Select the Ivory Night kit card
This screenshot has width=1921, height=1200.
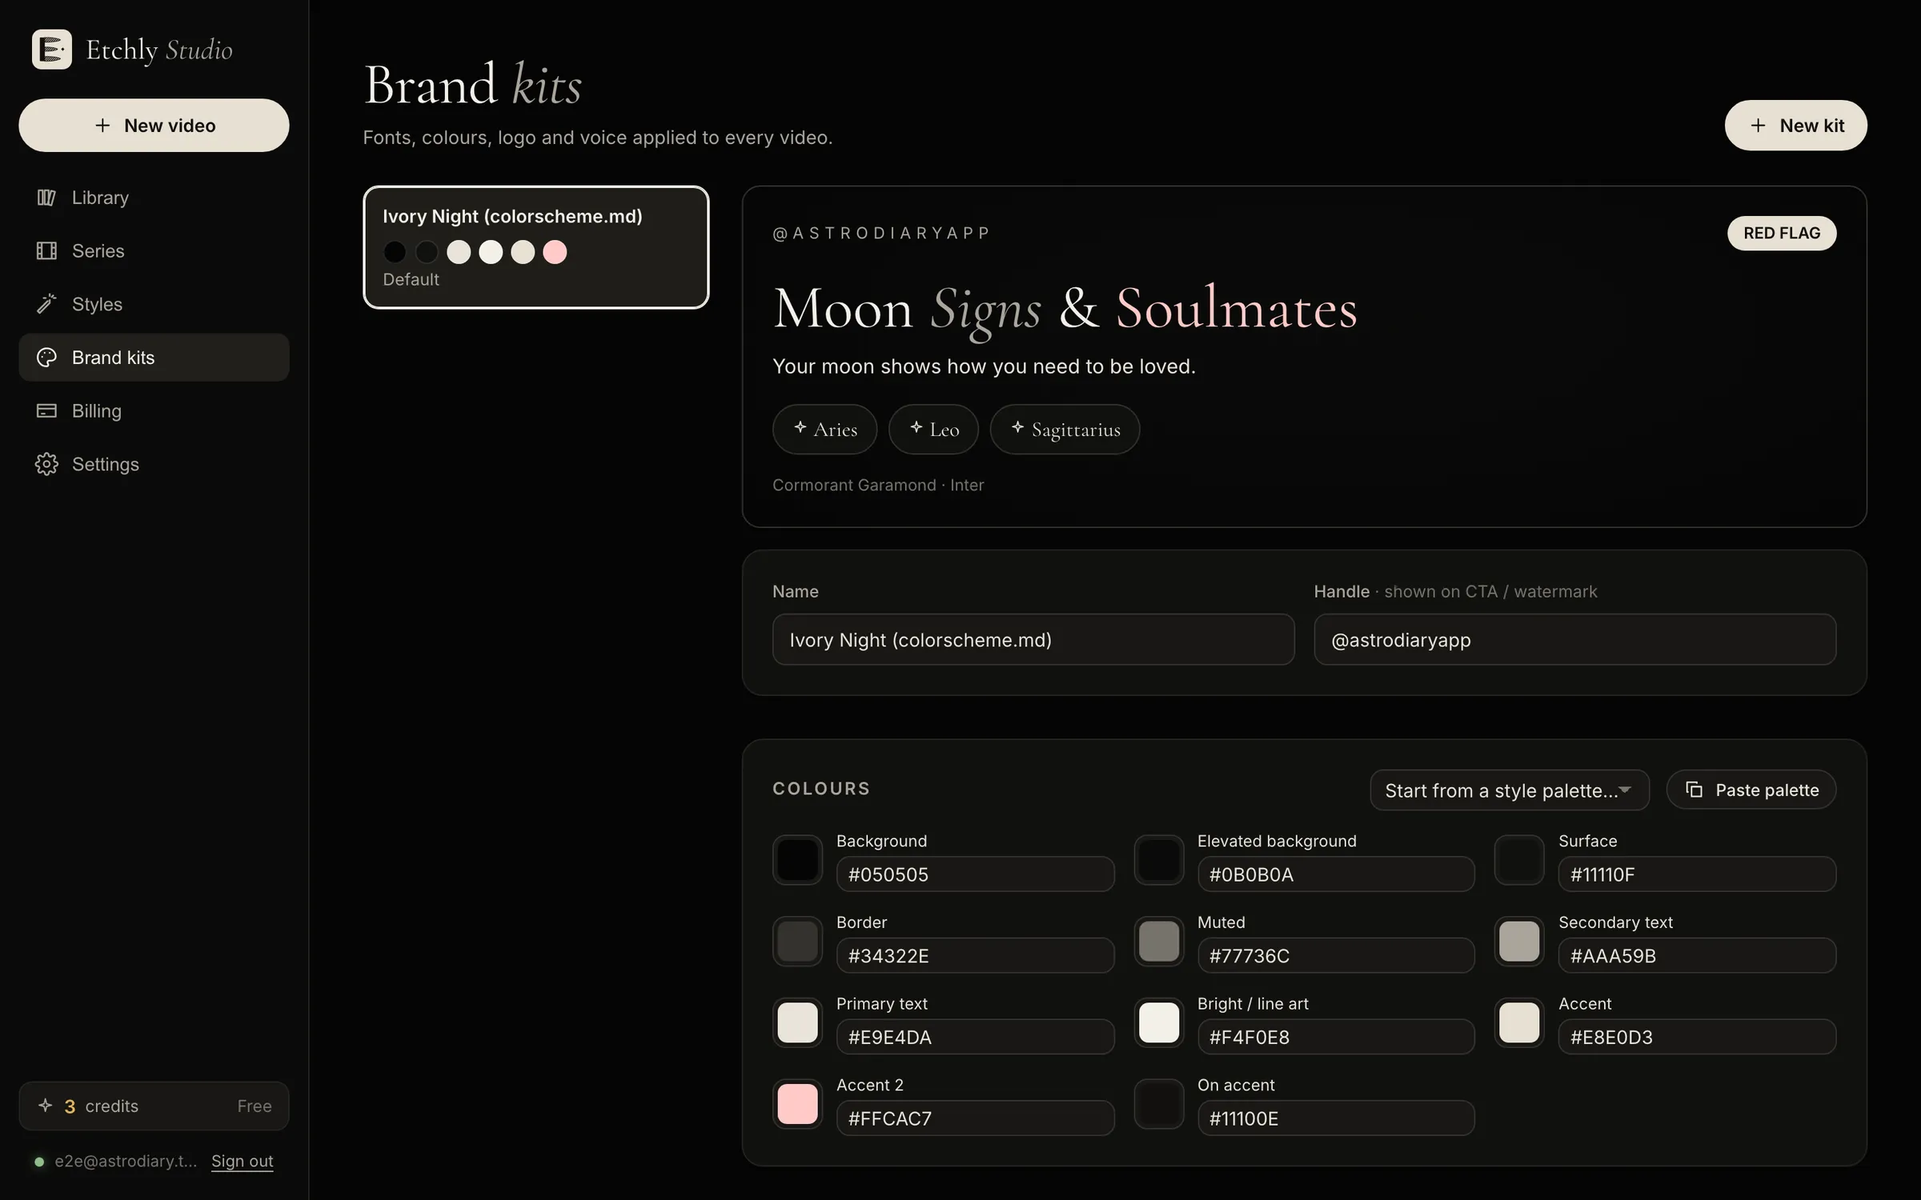536,247
